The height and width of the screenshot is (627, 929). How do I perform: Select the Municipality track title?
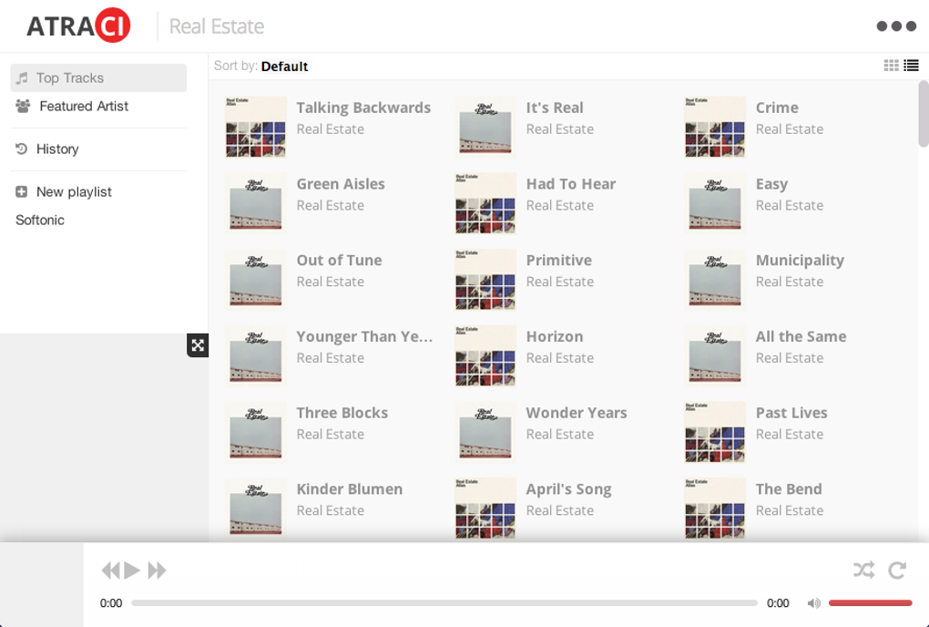(x=800, y=261)
